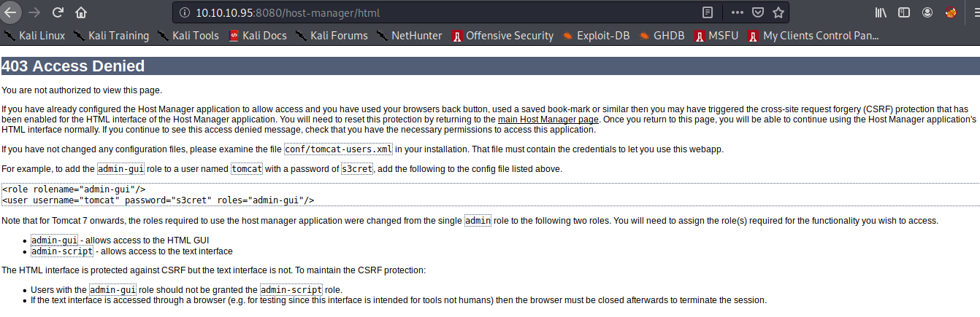Open the Firefox hamburger menu
Image resolution: width=980 pixels, height=317 pixels.
tap(974, 12)
